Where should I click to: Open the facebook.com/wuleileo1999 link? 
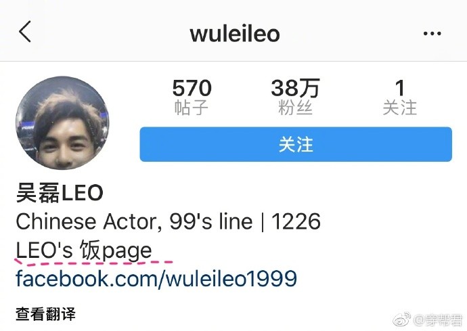(156, 278)
